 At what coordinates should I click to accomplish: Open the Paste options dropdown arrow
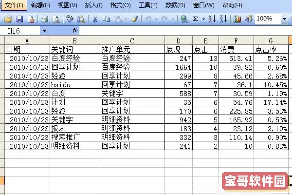coord(126,19)
